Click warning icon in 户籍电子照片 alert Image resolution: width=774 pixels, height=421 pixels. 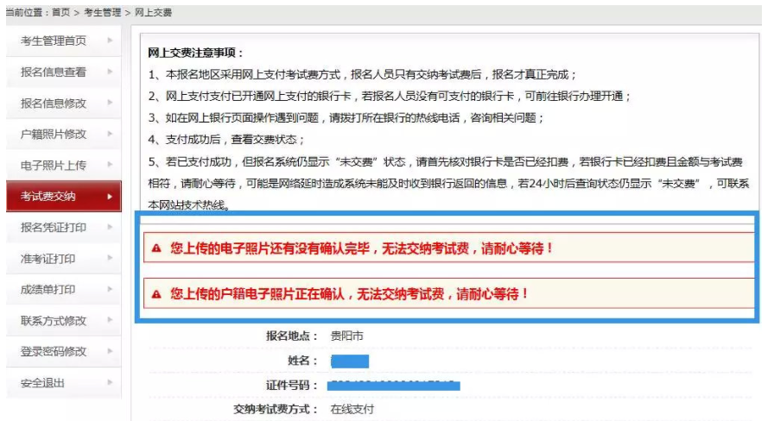click(x=156, y=294)
